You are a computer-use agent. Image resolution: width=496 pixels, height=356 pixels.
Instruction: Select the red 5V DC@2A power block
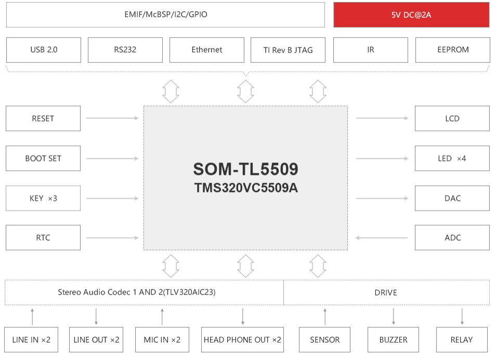(411, 15)
